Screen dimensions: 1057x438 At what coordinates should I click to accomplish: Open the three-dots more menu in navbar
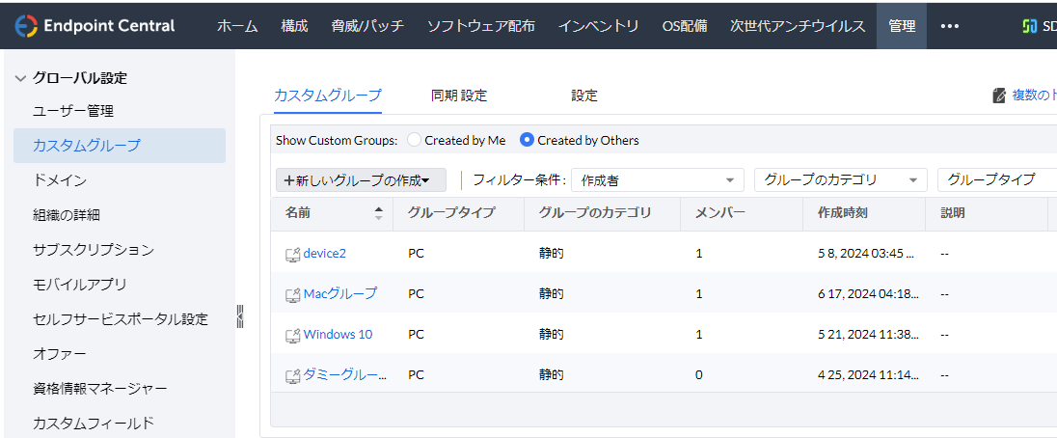coord(950,26)
